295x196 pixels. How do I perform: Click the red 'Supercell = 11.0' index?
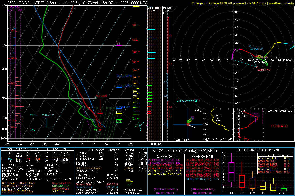pyautogui.click(x=61, y=183)
